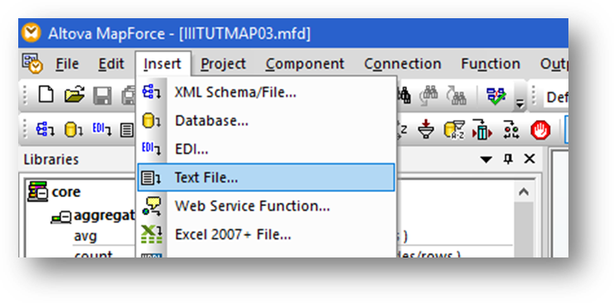Select the avg function in Libraries

pyautogui.click(x=85, y=237)
